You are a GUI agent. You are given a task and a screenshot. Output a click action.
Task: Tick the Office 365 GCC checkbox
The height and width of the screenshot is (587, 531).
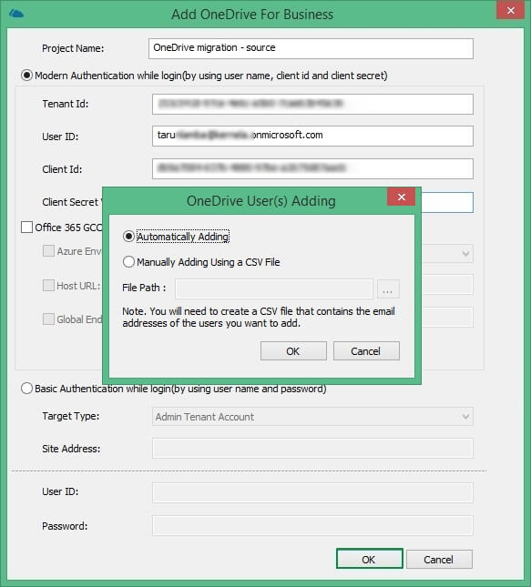click(x=27, y=228)
